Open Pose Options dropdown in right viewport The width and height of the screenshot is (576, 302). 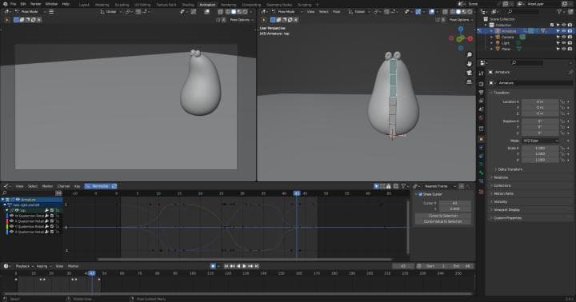point(460,20)
